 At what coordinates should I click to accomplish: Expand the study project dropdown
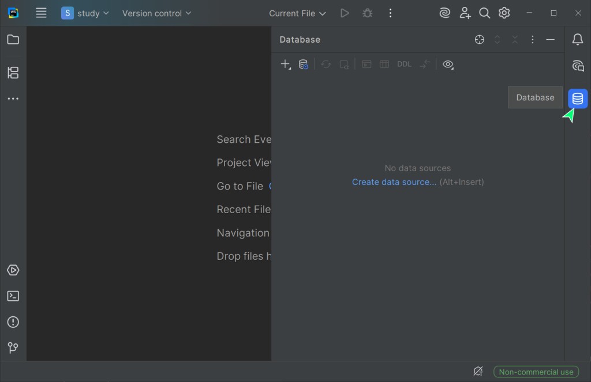coord(85,13)
